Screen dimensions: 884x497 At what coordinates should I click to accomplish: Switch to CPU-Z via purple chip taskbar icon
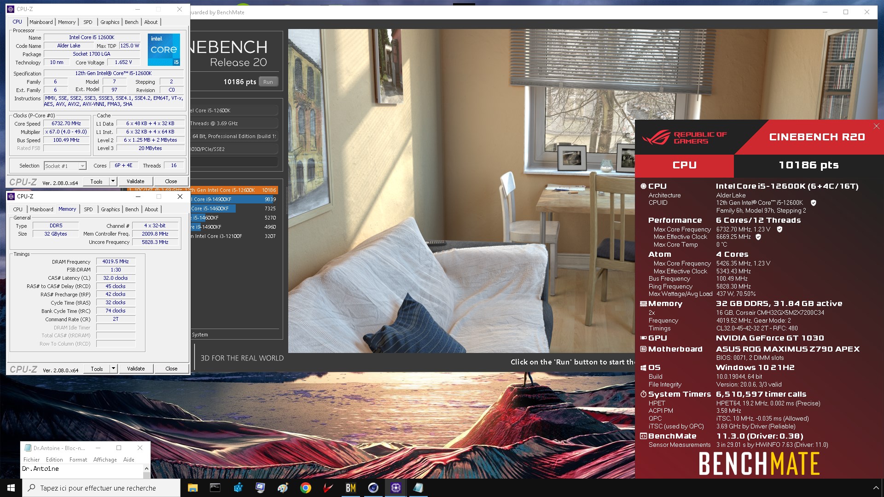(395, 488)
